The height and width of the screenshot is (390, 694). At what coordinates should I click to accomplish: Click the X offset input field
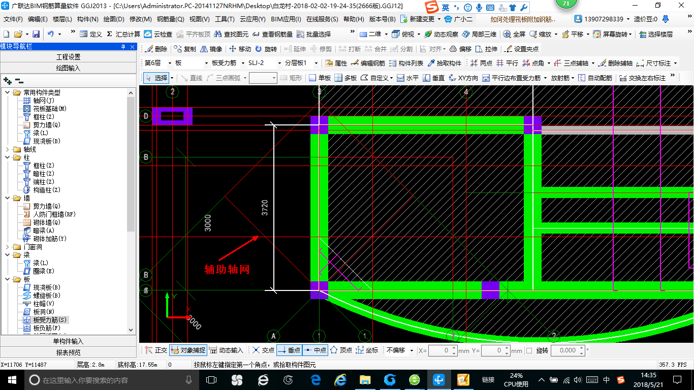(x=443, y=350)
